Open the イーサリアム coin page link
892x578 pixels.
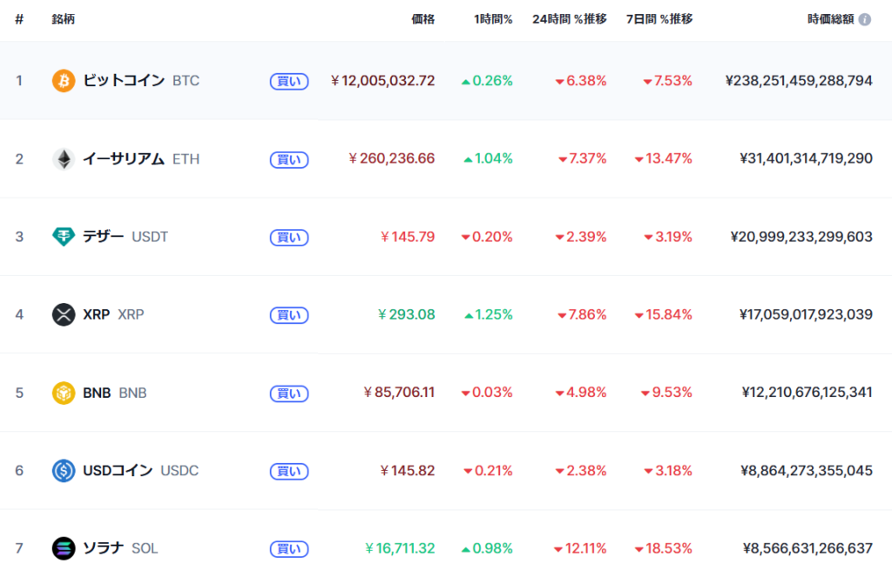tap(124, 159)
